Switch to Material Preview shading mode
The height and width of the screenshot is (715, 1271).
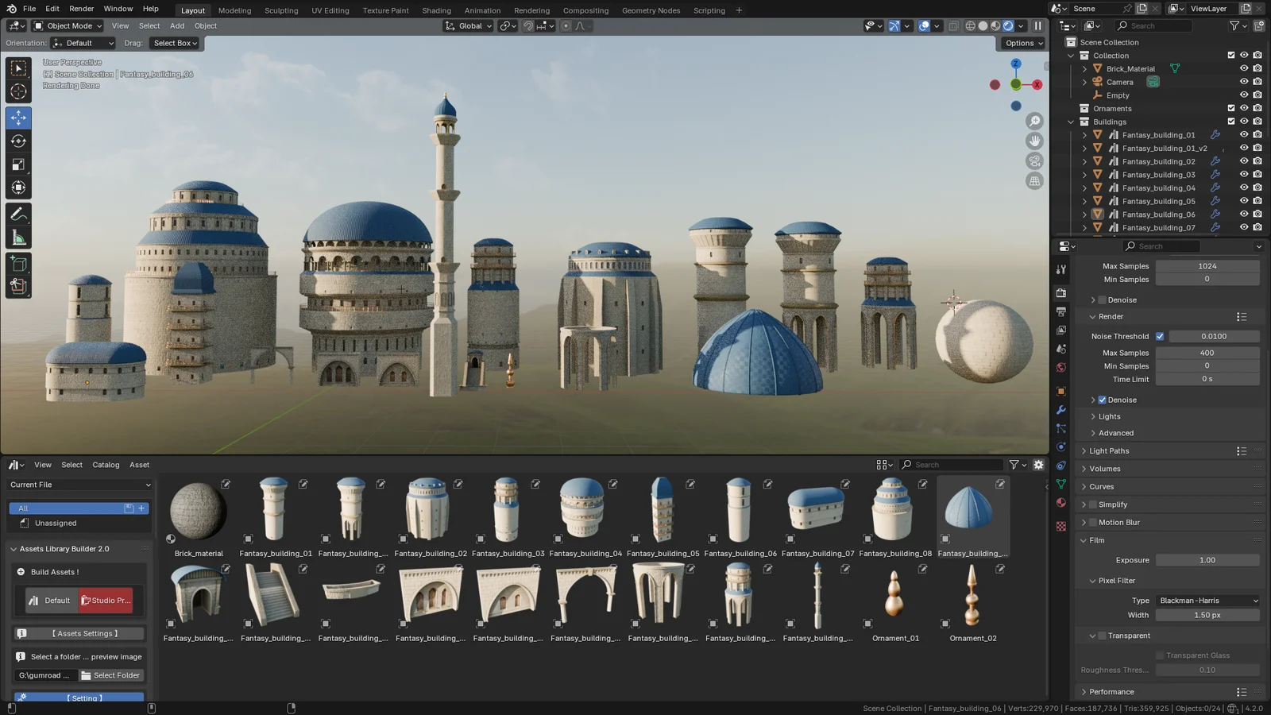pos(995,25)
